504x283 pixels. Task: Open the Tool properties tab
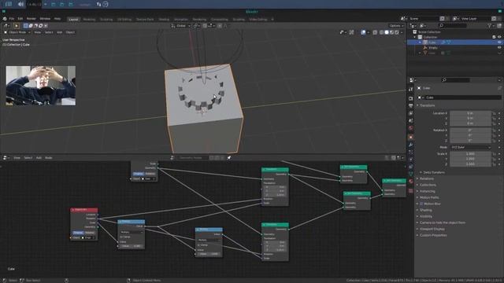coord(411,89)
